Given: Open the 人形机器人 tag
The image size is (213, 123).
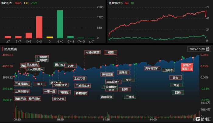Looking at the screenshot, I should click(36, 69).
